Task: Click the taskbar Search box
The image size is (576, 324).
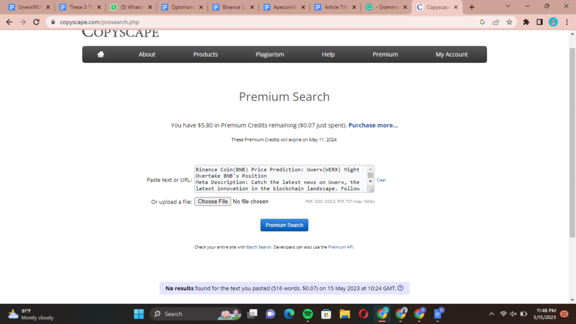Action: (195, 314)
